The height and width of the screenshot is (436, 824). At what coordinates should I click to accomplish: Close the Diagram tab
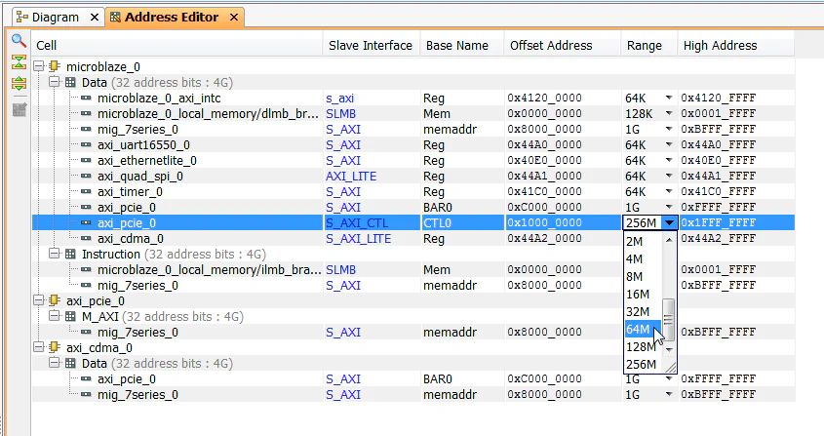pyautogui.click(x=95, y=18)
